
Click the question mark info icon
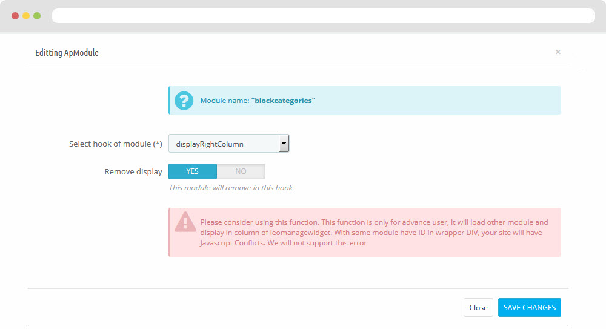click(184, 101)
